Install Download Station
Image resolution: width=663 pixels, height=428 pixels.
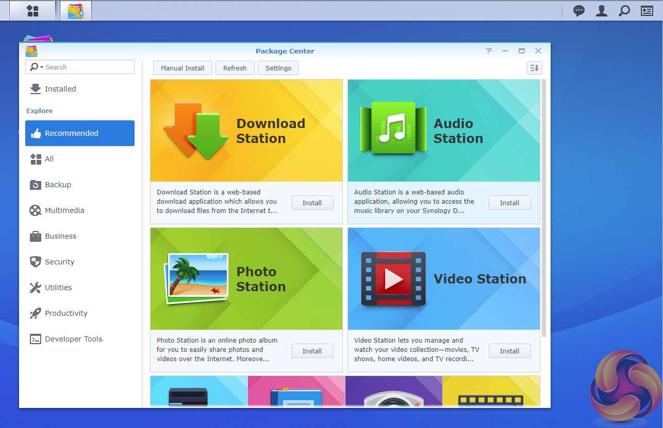point(312,203)
